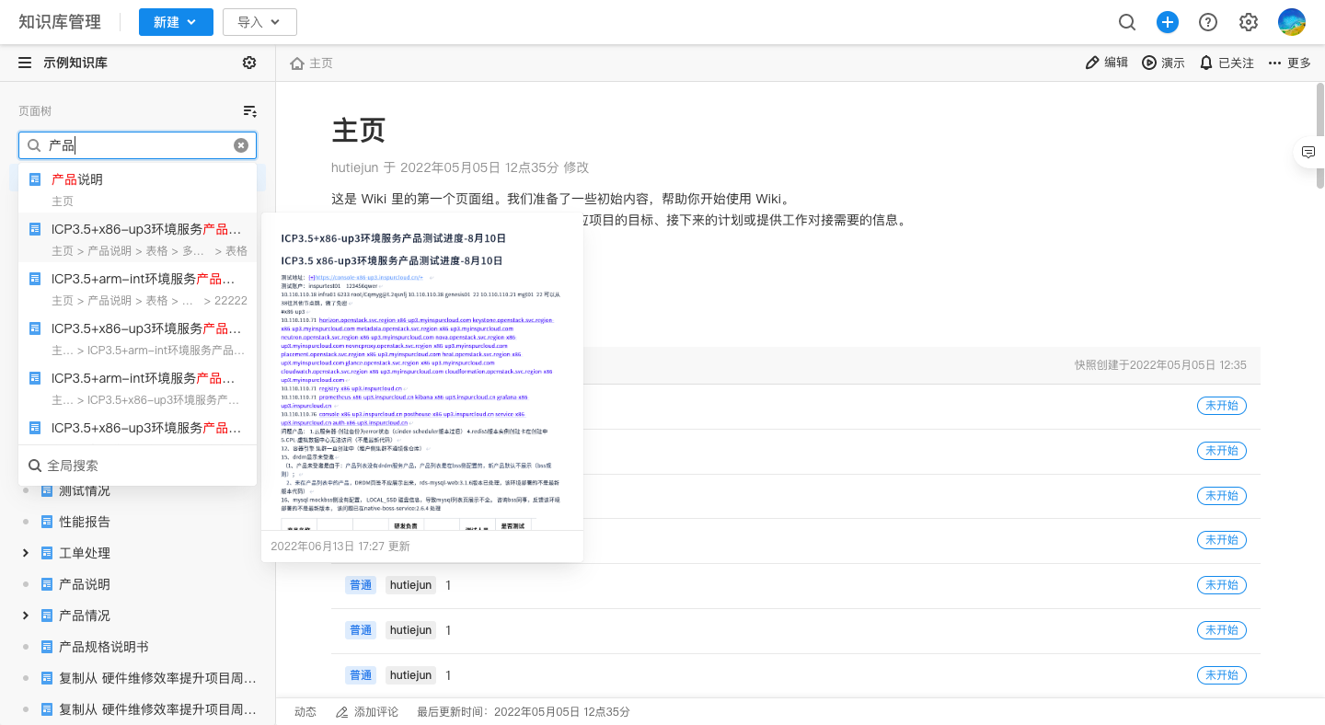Open the user avatar menu
Image resolution: width=1325 pixels, height=725 pixels.
(x=1292, y=22)
